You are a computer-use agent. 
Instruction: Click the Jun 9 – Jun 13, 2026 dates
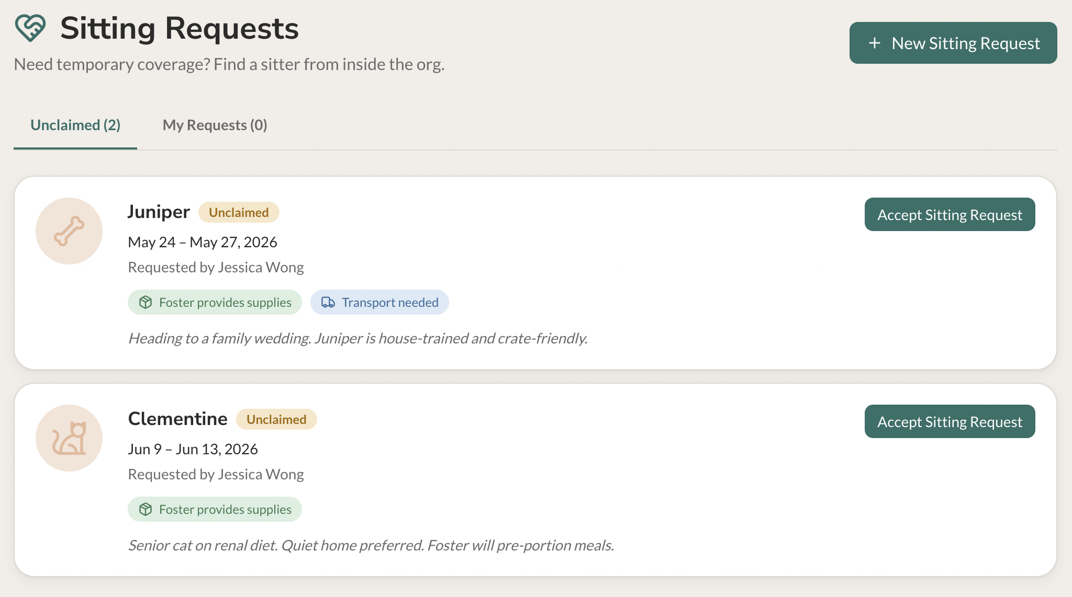coord(193,449)
